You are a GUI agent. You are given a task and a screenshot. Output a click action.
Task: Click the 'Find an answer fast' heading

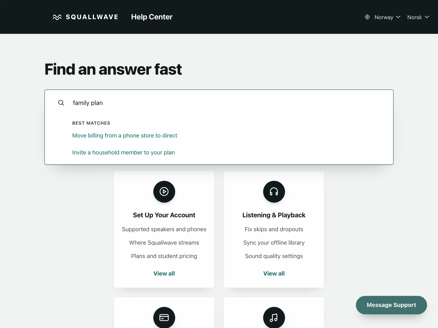[x=113, y=69]
